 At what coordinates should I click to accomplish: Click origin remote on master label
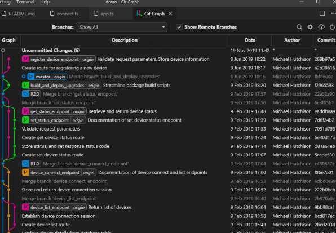pyautogui.click(x=59, y=77)
